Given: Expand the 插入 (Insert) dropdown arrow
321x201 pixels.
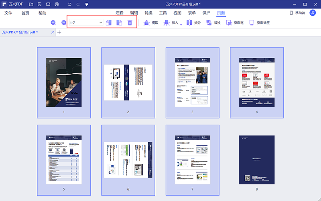Looking at the screenshot, I should [x=181, y=24].
